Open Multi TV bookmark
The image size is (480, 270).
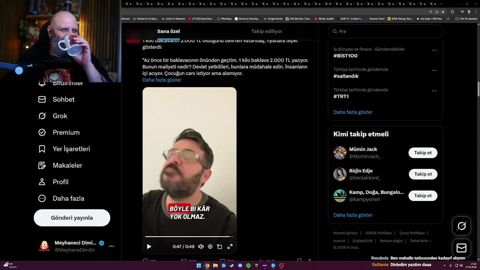point(349,18)
